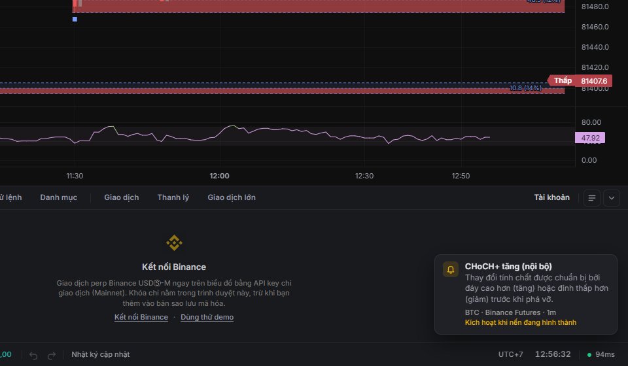
Task: Switch to the Giao dịch tab
Action: pyautogui.click(x=122, y=197)
